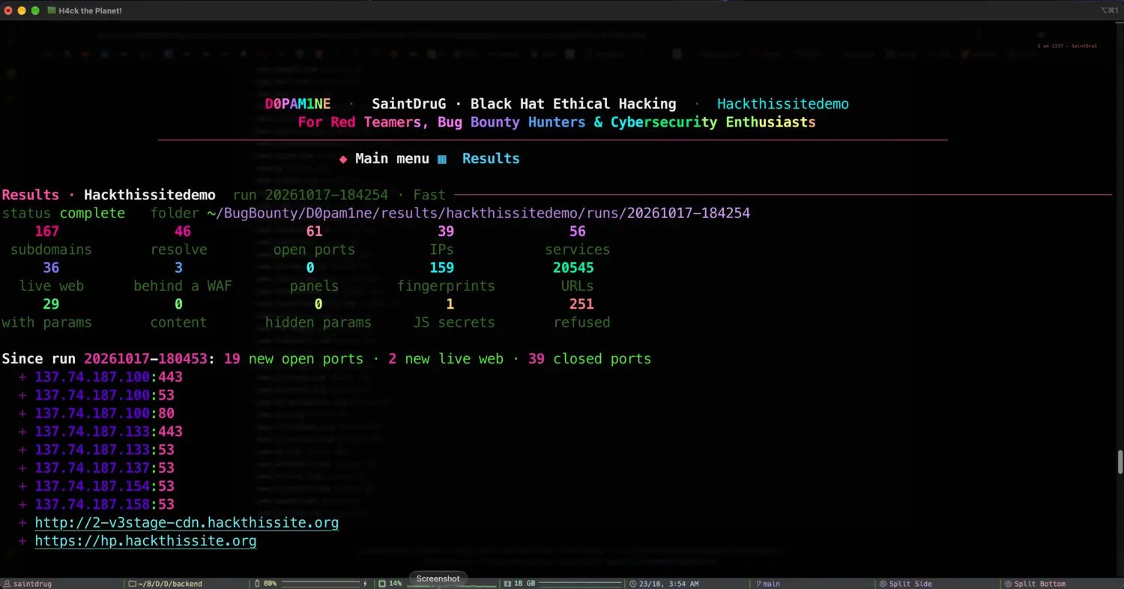The image size is (1124, 589).
Task: Click the clock icon beside 23/10, 3:54 AM
Action: pyautogui.click(x=633, y=584)
